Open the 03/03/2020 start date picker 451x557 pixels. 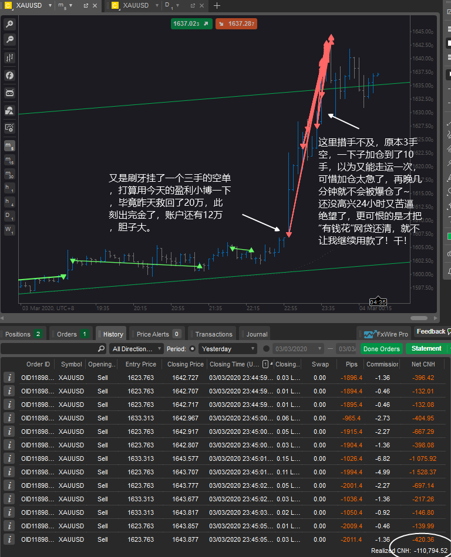[x=298, y=349]
